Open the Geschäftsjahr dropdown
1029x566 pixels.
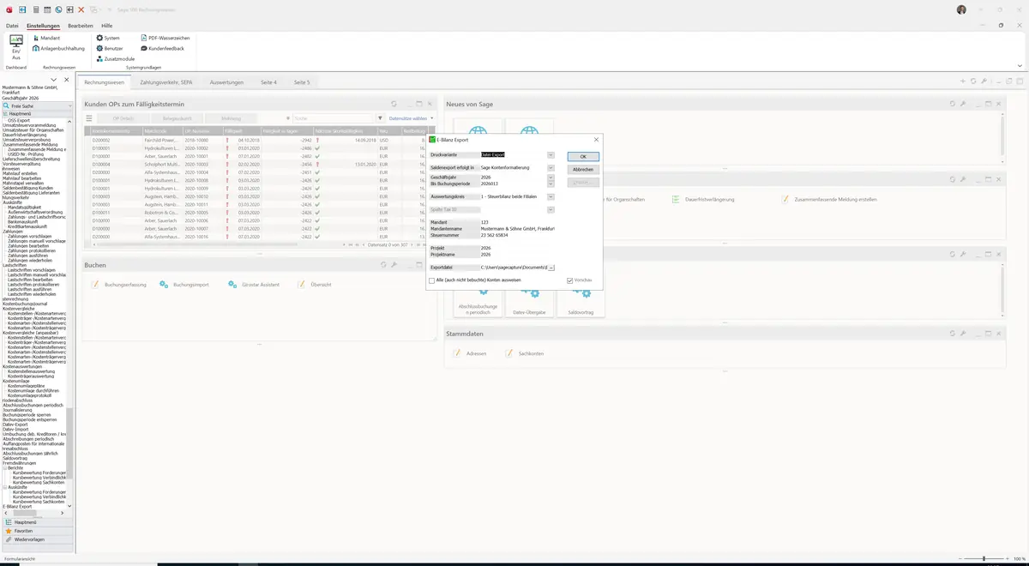click(x=551, y=178)
